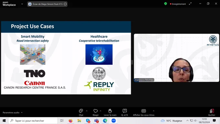Image resolution: width=220 pixels, height=124 pixels.
Task: Open the Zoom Workplace dropdown arrow
Action: click(x=22, y=4)
